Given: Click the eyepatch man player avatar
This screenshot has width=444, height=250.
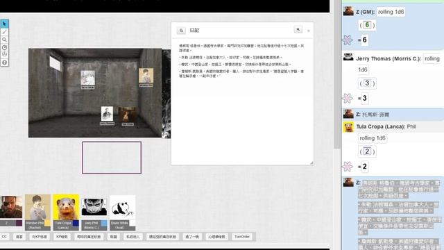Looking at the screenshot, I should coord(11,207).
